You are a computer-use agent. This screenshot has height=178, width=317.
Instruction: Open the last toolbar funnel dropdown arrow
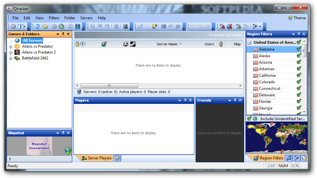coord(260,26)
